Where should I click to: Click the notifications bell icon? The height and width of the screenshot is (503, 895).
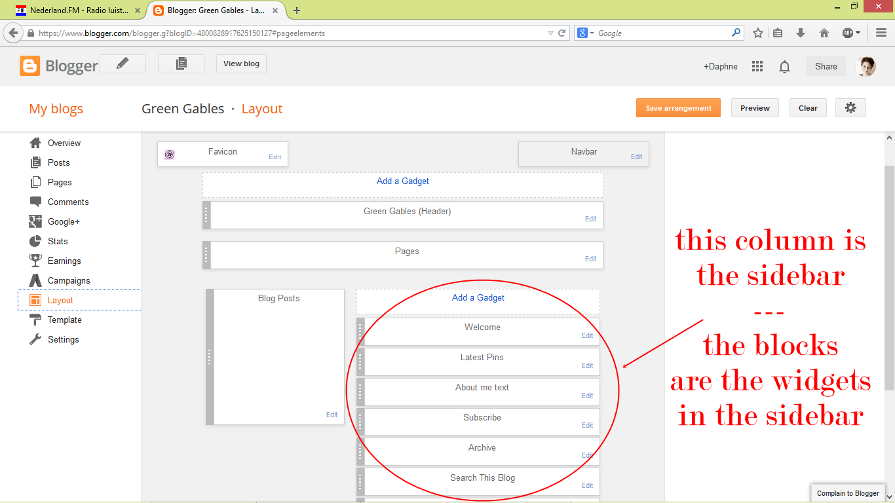click(x=784, y=66)
